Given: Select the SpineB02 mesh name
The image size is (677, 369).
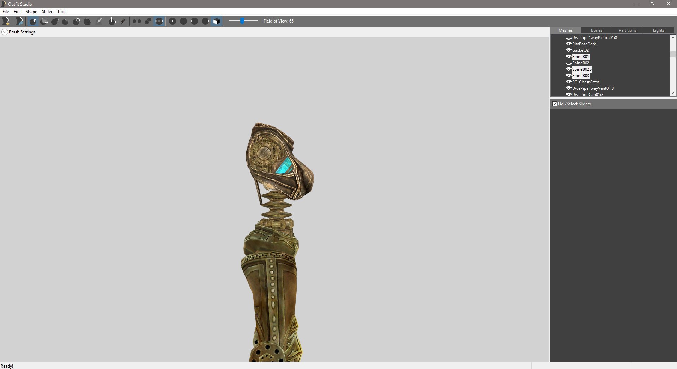Looking at the screenshot, I should click(x=581, y=63).
